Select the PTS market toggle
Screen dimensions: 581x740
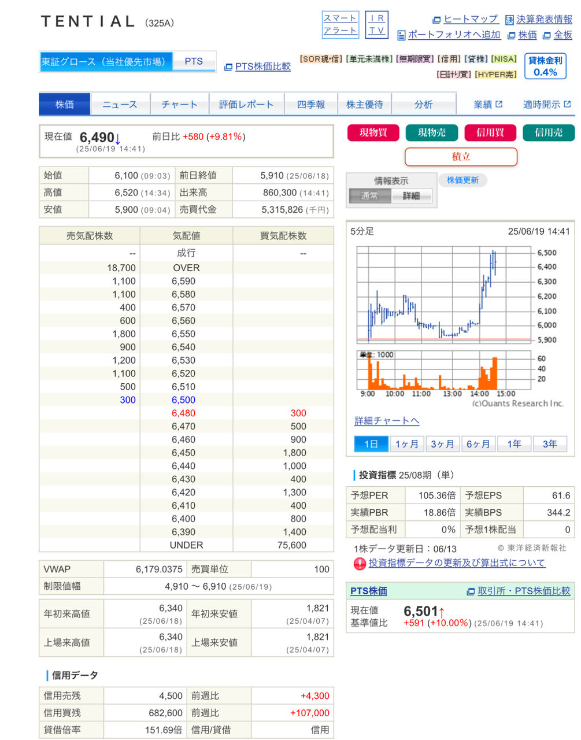pyautogui.click(x=194, y=61)
